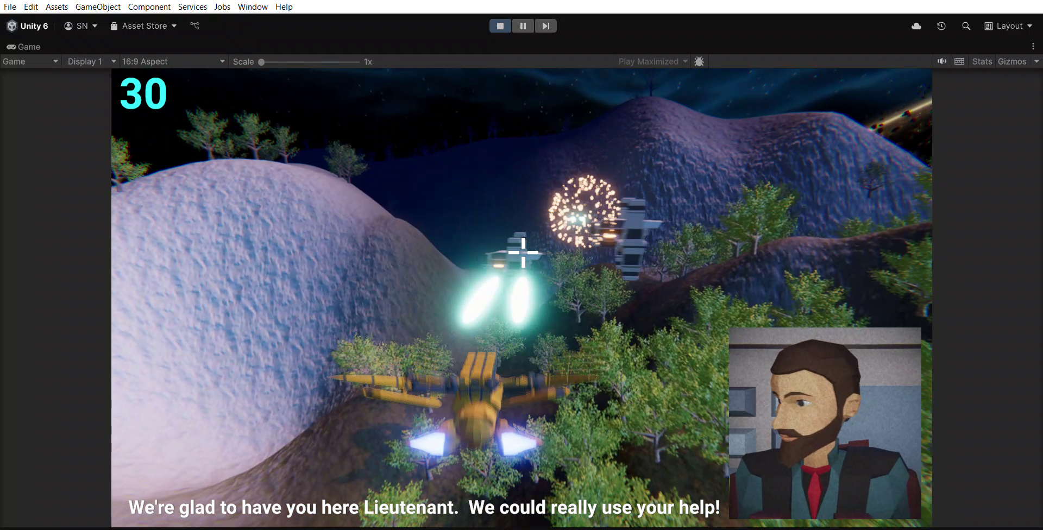This screenshot has width=1043, height=530.
Task: Open the SN account dropdown
Action: (80, 26)
